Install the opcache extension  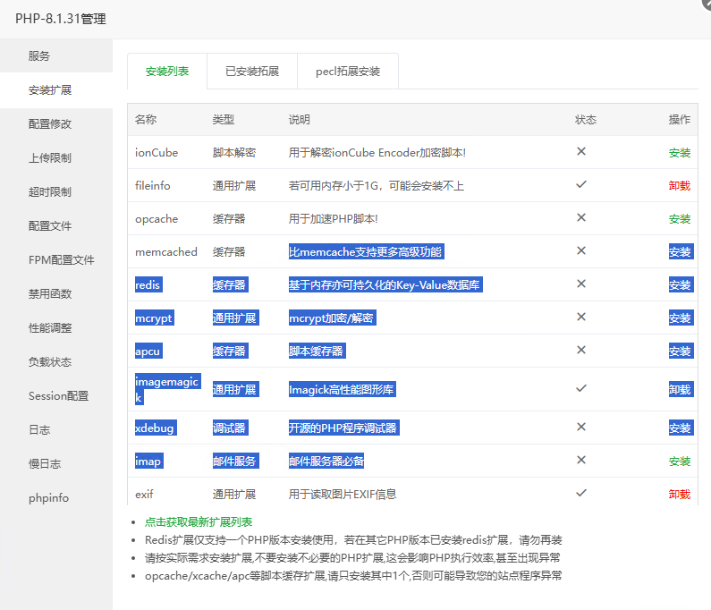click(680, 219)
